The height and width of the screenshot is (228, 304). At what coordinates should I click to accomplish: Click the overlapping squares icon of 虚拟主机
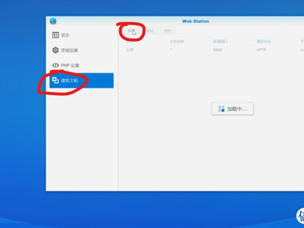click(x=55, y=81)
